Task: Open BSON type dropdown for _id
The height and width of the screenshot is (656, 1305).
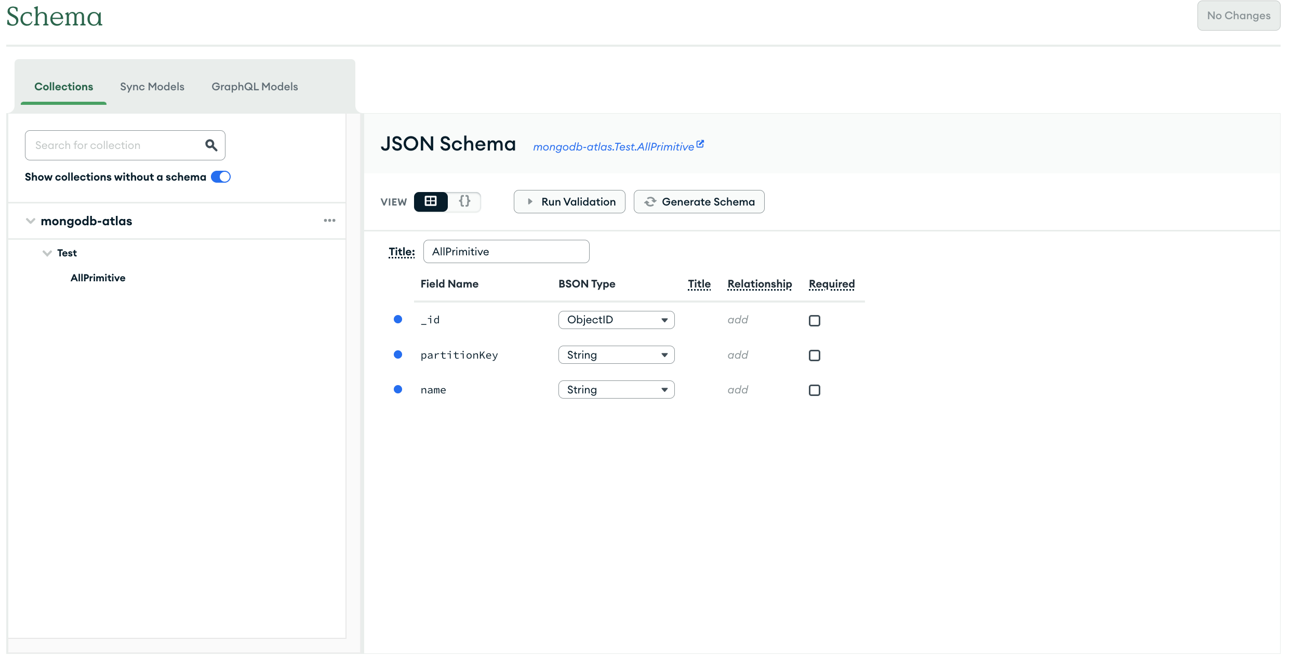Action: coord(616,320)
